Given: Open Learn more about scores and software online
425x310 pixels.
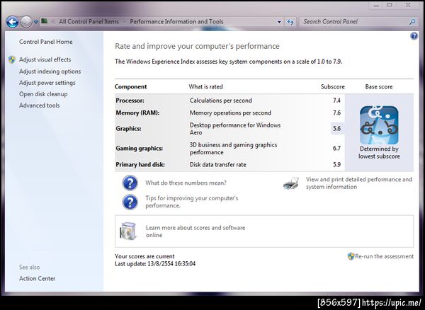Looking at the screenshot, I should pos(195,231).
